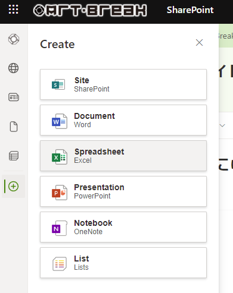233x293 pixels.
Task: Click the Art-Break logo in header
Action: pyautogui.click(x=90, y=10)
